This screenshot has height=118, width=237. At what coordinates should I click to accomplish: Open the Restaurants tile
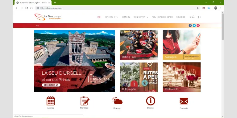point(182,77)
